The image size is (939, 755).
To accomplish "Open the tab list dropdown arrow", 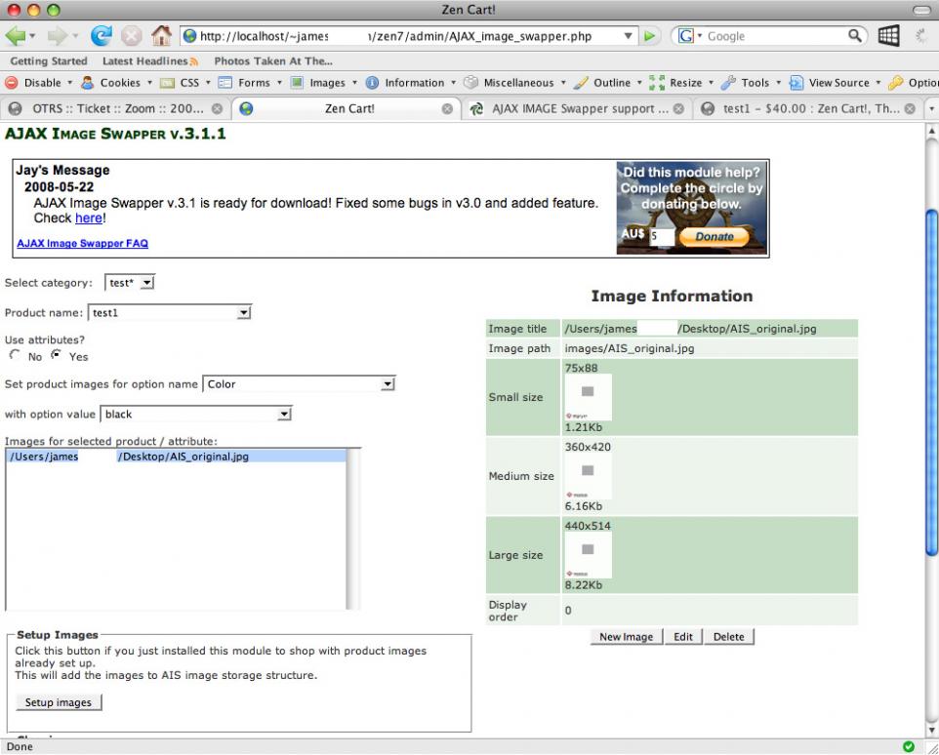I will point(931,109).
